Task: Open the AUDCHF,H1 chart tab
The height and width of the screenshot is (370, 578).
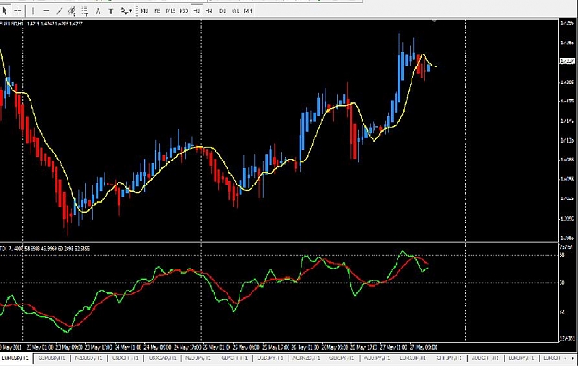Action: [x=485, y=357]
